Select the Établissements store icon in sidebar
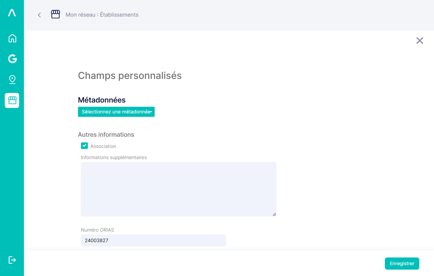434x276 pixels. click(12, 100)
